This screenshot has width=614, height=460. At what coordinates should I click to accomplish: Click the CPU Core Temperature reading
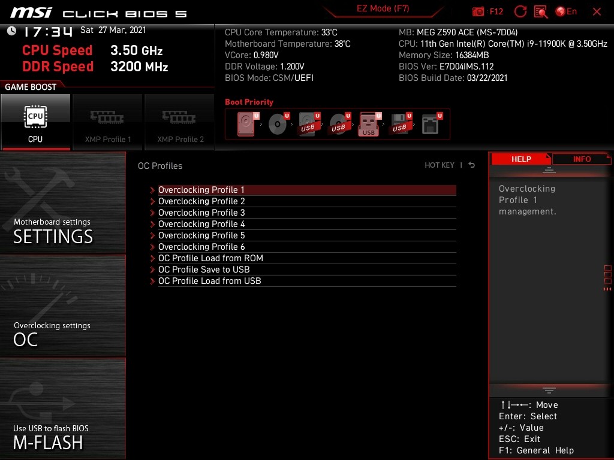tap(281, 32)
